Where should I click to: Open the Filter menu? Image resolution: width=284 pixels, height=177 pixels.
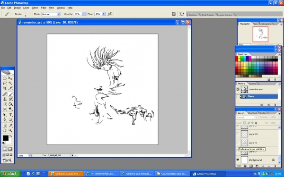44,8
